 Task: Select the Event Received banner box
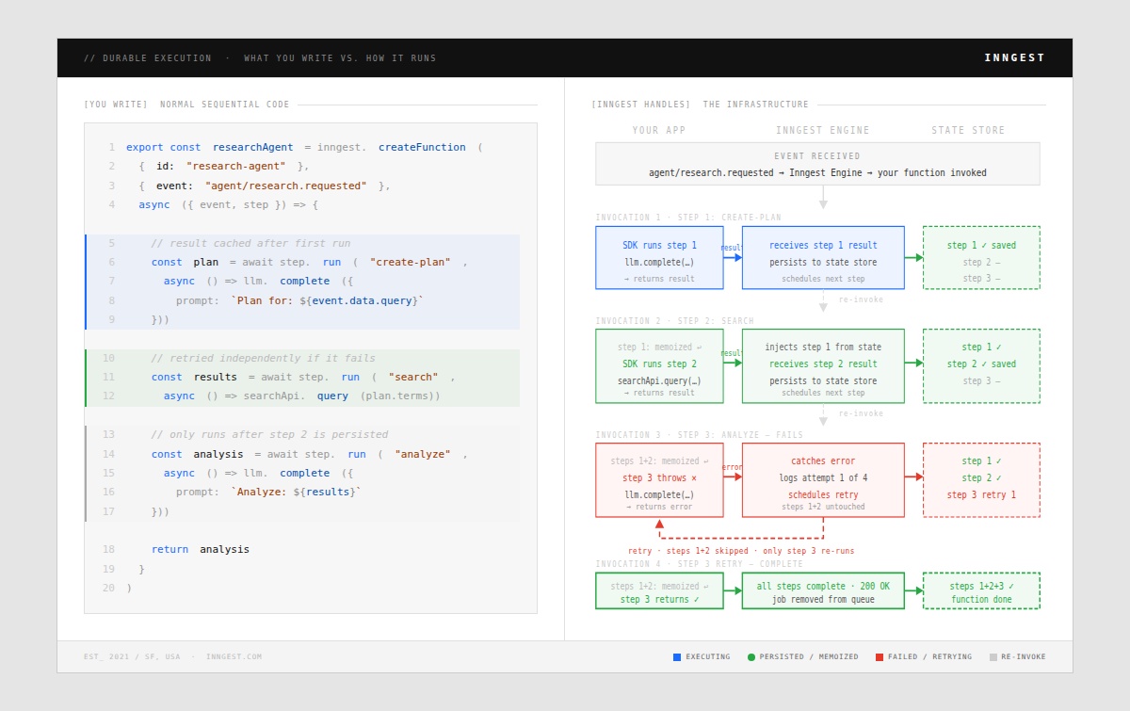pos(817,164)
